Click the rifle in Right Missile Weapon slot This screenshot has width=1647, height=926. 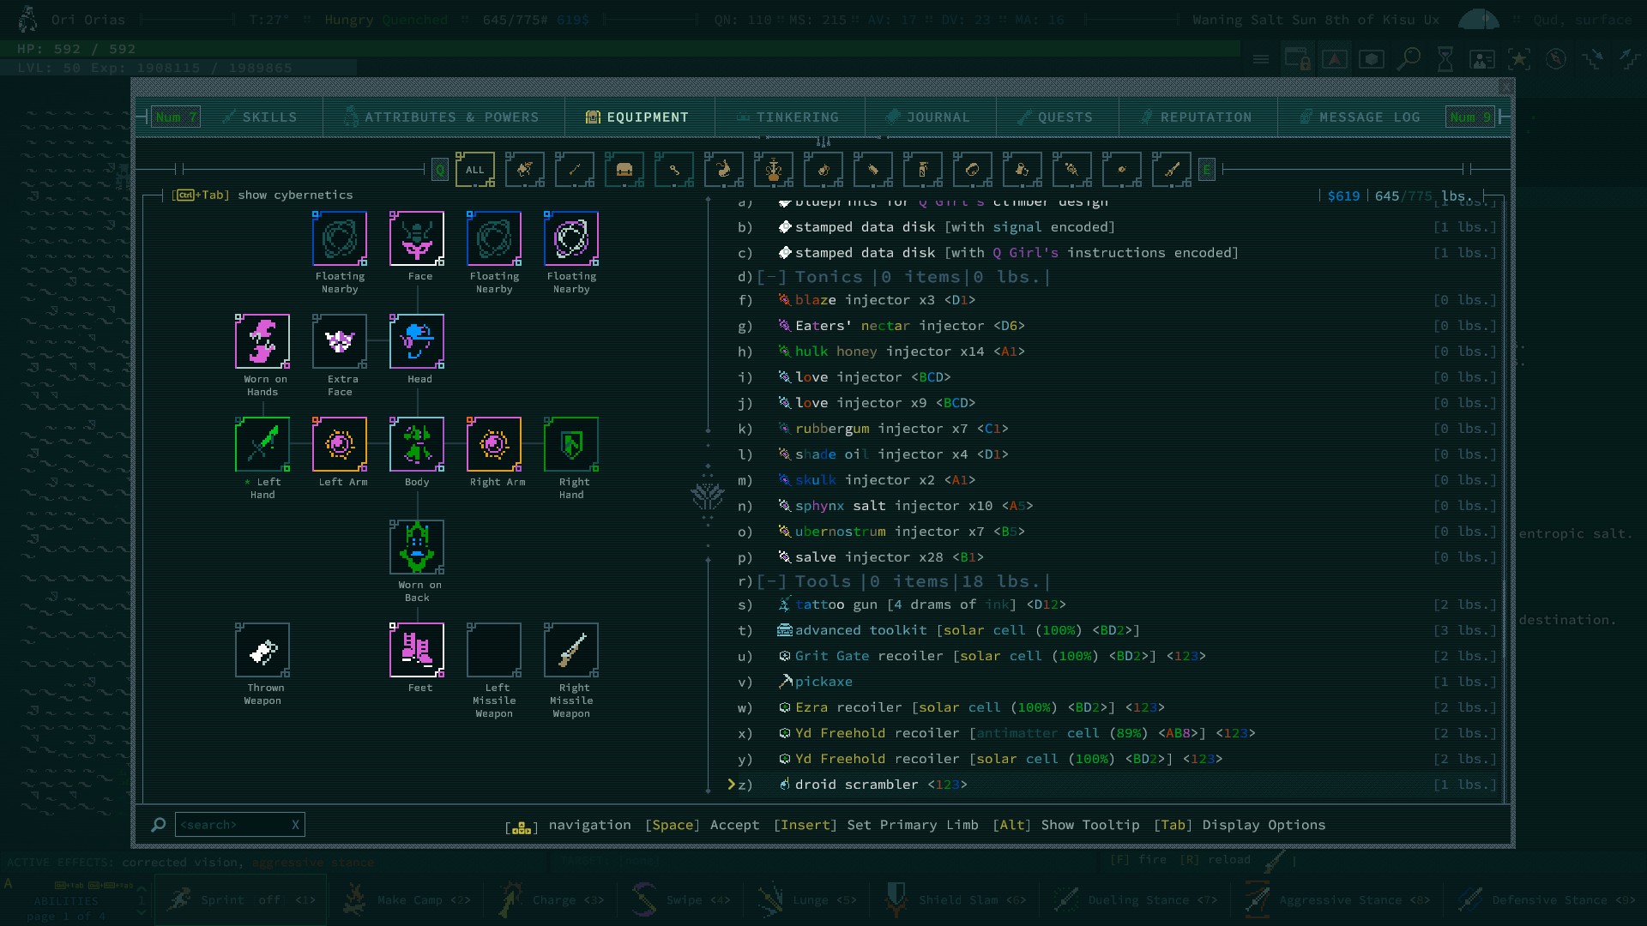tap(571, 650)
